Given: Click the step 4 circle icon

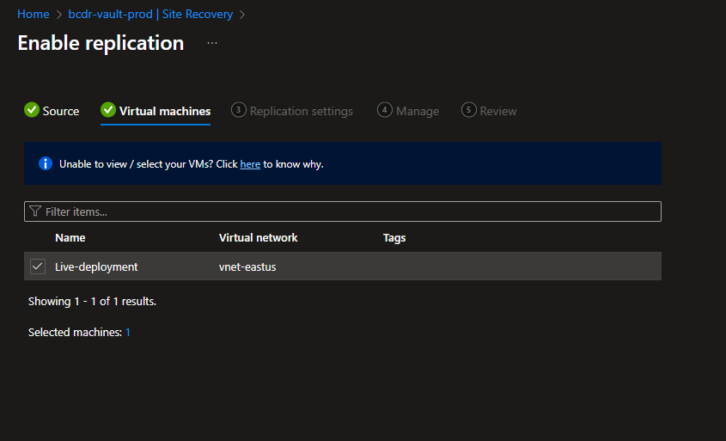Looking at the screenshot, I should pyautogui.click(x=385, y=110).
